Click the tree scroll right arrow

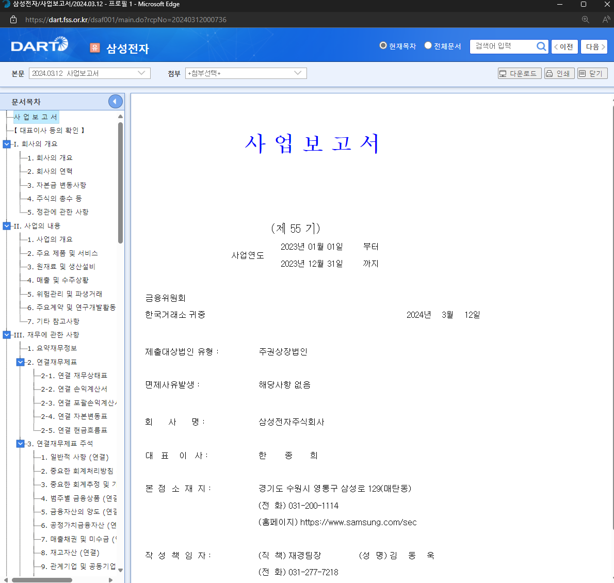point(110,580)
